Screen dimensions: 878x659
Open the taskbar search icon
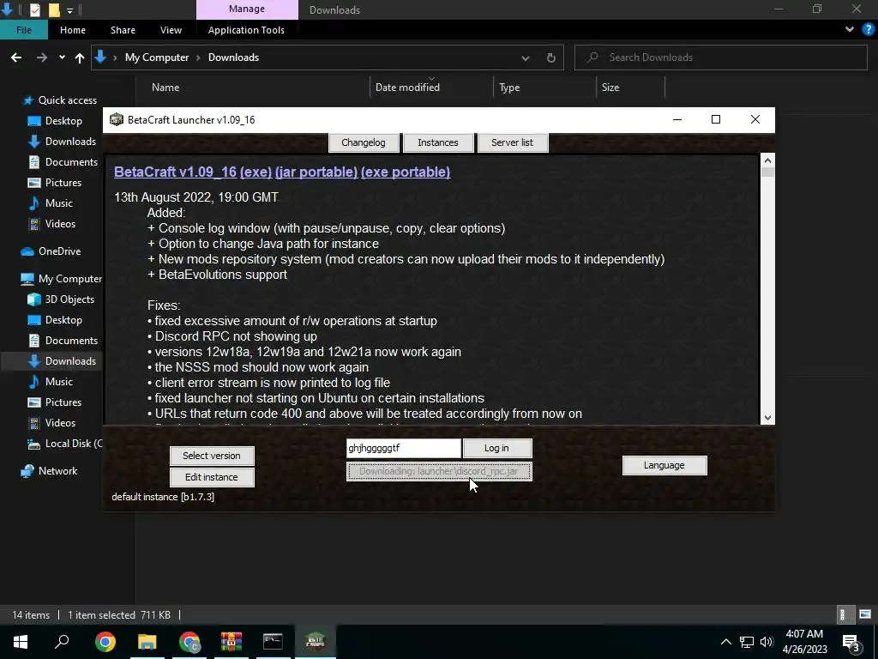(x=62, y=642)
